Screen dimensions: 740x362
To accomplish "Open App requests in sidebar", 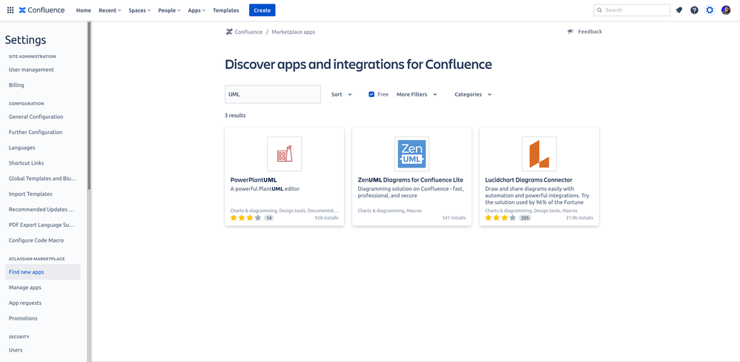I will (25, 303).
